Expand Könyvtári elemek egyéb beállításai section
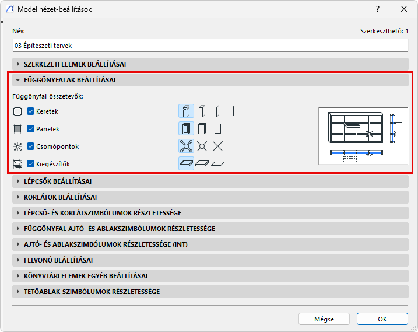 (210, 275)
